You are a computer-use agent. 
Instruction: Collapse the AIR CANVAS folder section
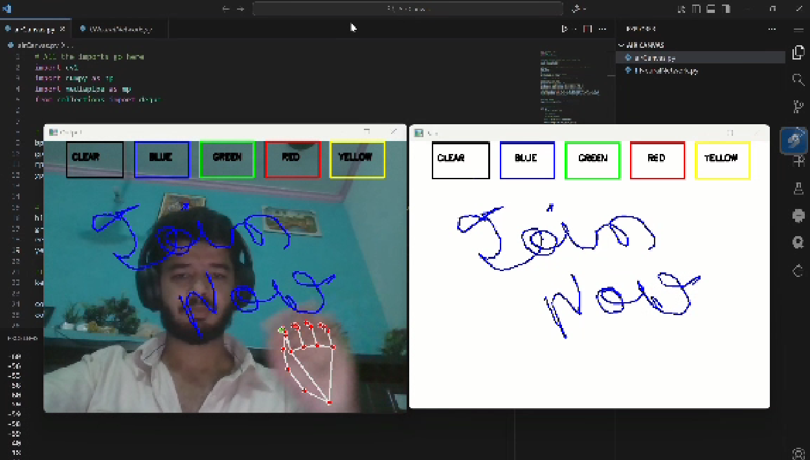[622, 45]
